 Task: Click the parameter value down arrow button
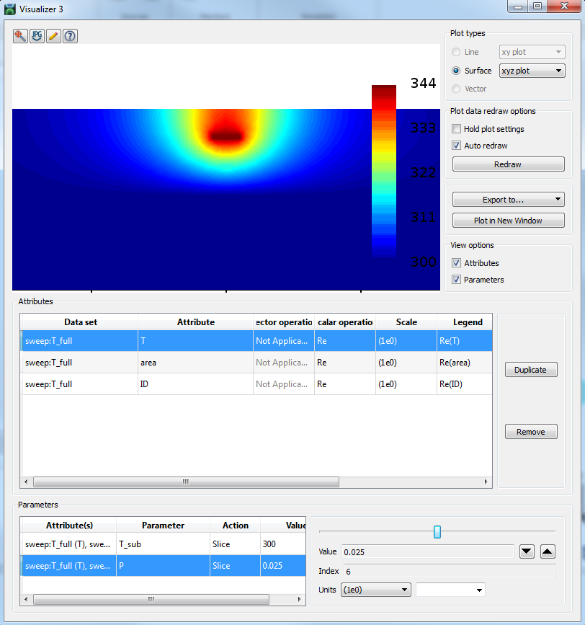click(527, 551)
